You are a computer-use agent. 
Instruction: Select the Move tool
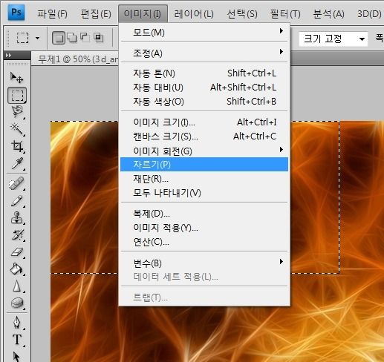point(17,78)
